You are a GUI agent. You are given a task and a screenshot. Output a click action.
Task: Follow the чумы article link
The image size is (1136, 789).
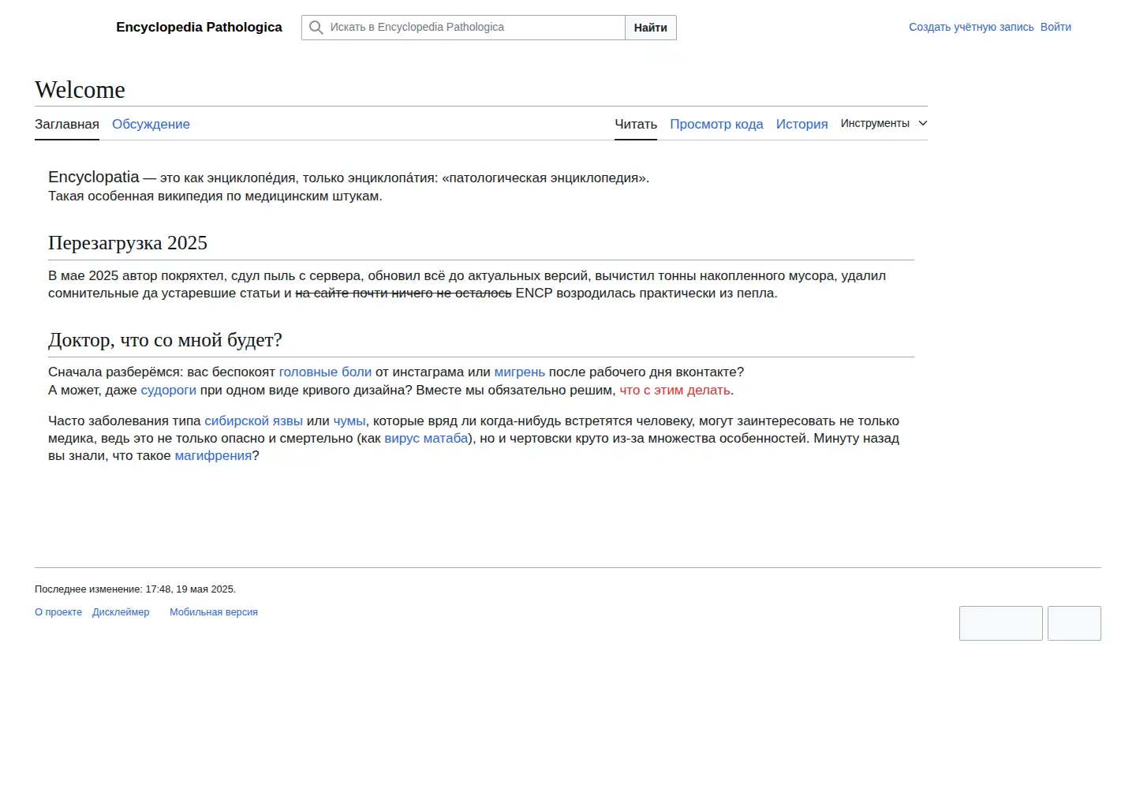click(349, 421)
